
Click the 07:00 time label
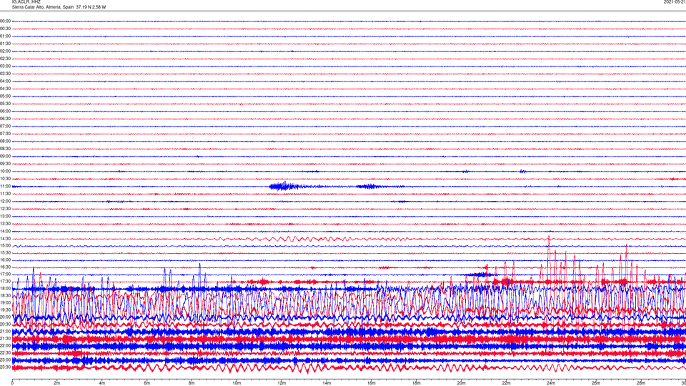click(5, 126)
